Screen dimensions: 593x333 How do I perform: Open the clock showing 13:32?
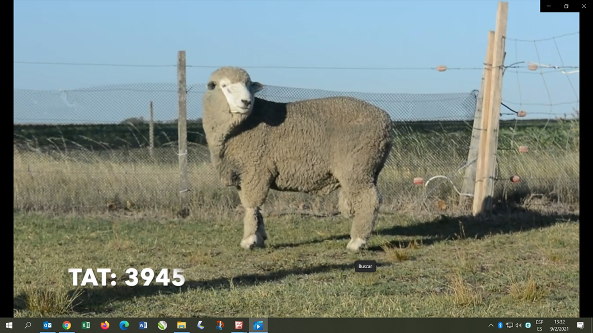click(x=559, y=325)
